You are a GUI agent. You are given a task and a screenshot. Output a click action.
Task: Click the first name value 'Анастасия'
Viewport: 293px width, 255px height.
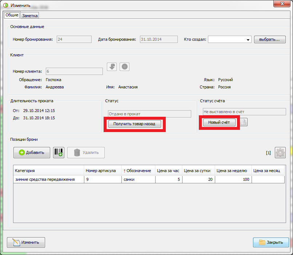pos(128,87)
